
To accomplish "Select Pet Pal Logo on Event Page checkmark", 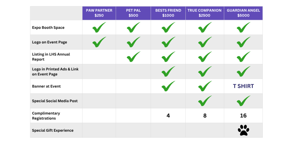I will pos(133,42).
